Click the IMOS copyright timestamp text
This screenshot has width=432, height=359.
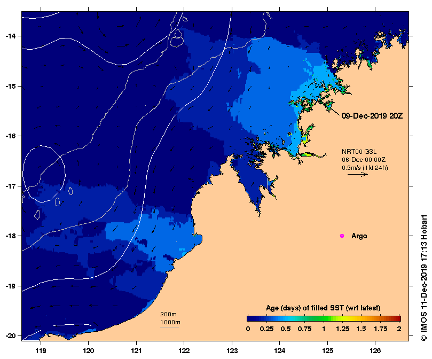[x=424, y=278]
